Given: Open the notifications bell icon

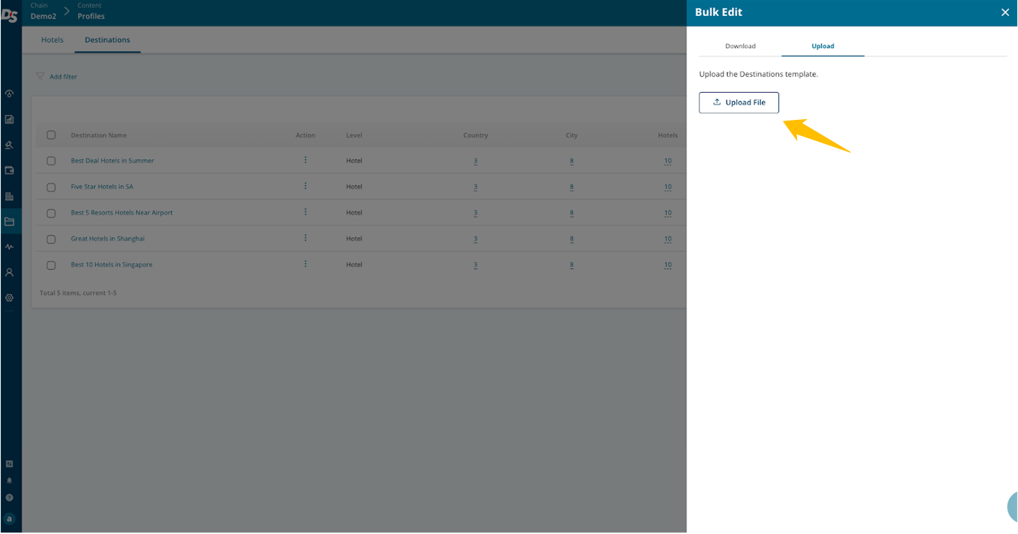Looking at the screenshot, I should [9, 481].
